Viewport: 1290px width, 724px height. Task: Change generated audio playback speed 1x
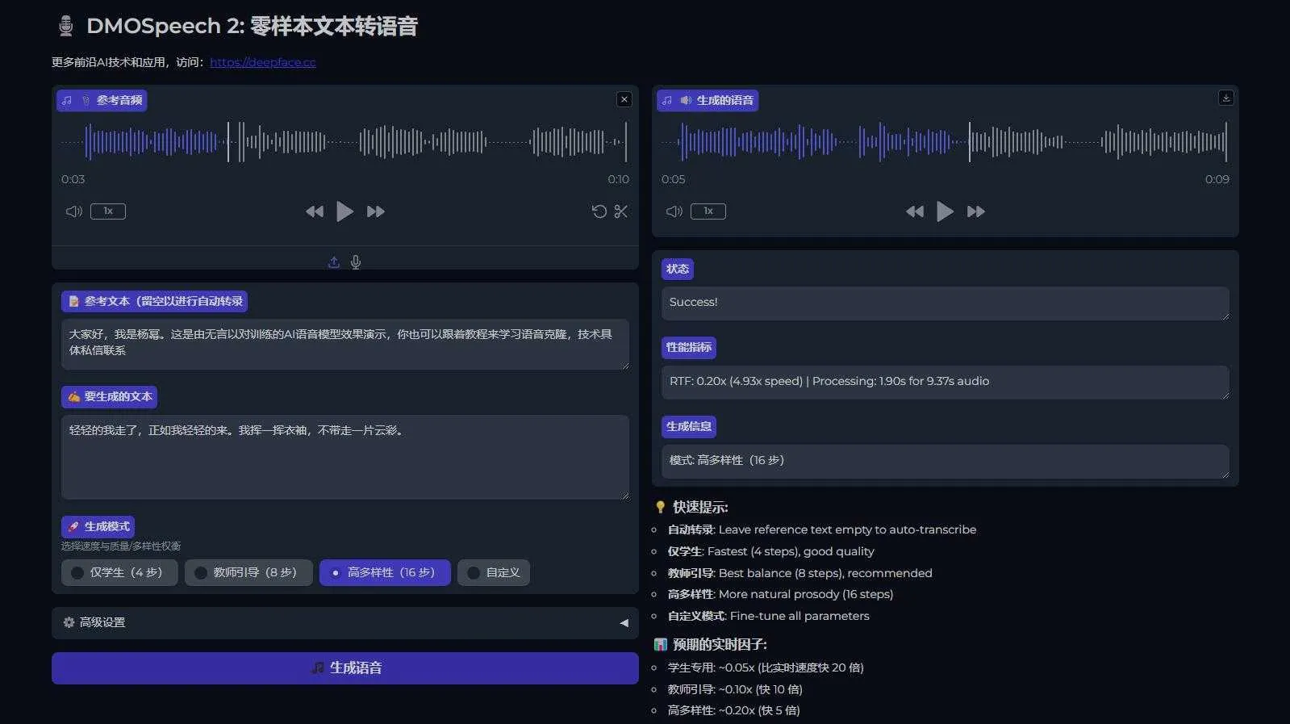tap(708, 211)
